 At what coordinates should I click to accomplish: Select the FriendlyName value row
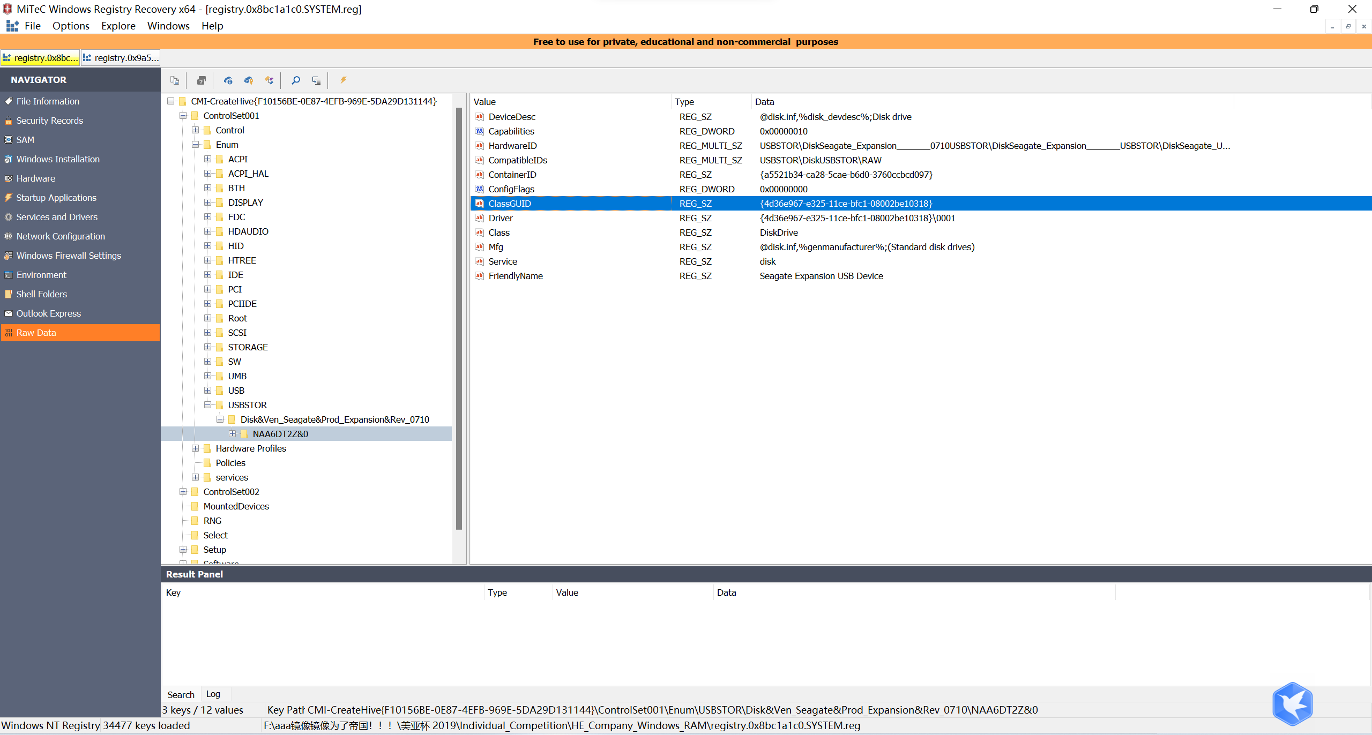click(515, 276)
